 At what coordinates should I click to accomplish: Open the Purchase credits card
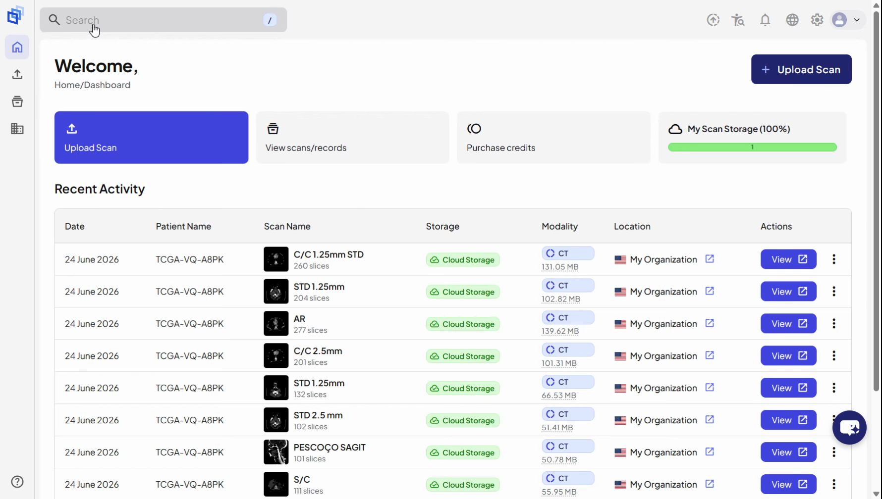pos(553,138)
